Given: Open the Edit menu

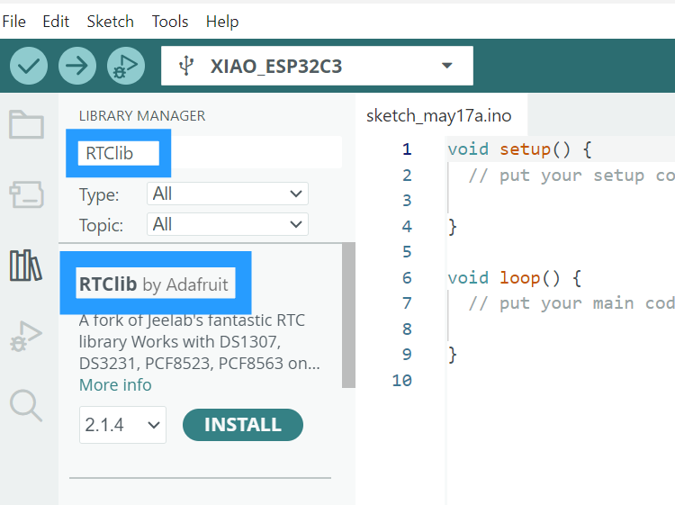Looking at the screenshot, I should tap(56, 22).
